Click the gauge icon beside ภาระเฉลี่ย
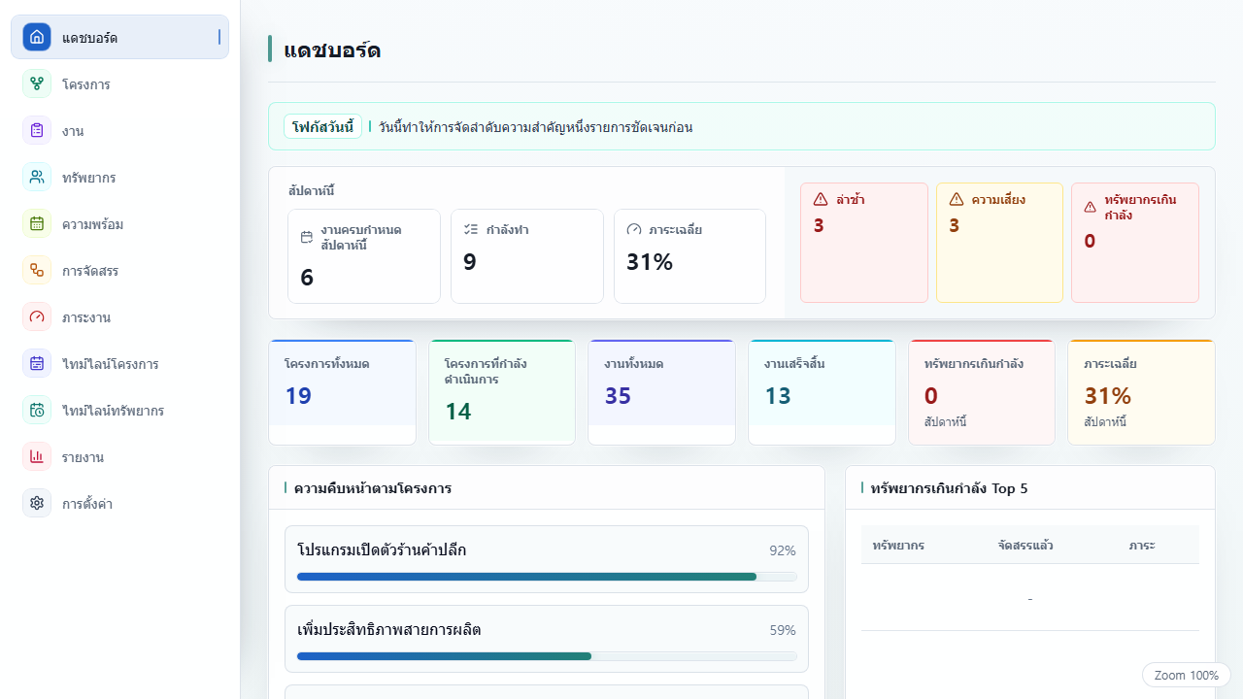The width and height of the screenshot is (1243, 699). pyautogui.click(x=634, y=229)
